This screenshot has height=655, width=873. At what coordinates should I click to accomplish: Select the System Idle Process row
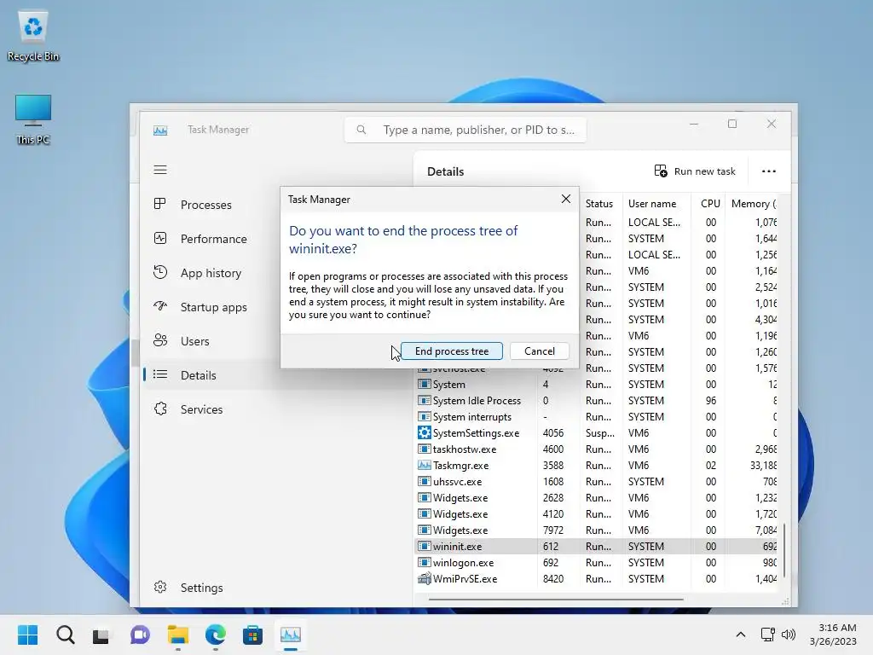coord(597,401)
